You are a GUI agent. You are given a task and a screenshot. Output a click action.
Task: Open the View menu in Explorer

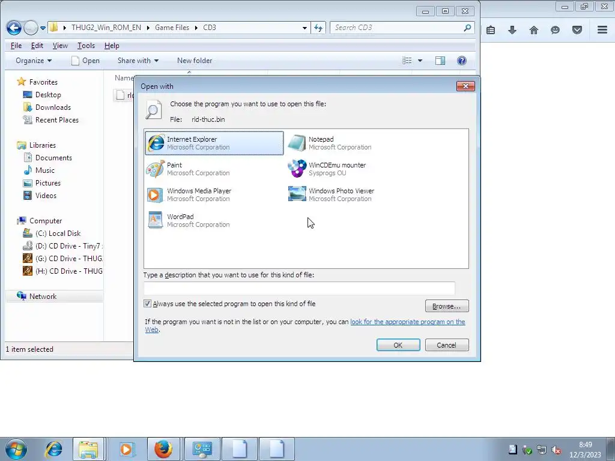pos(60,46)
